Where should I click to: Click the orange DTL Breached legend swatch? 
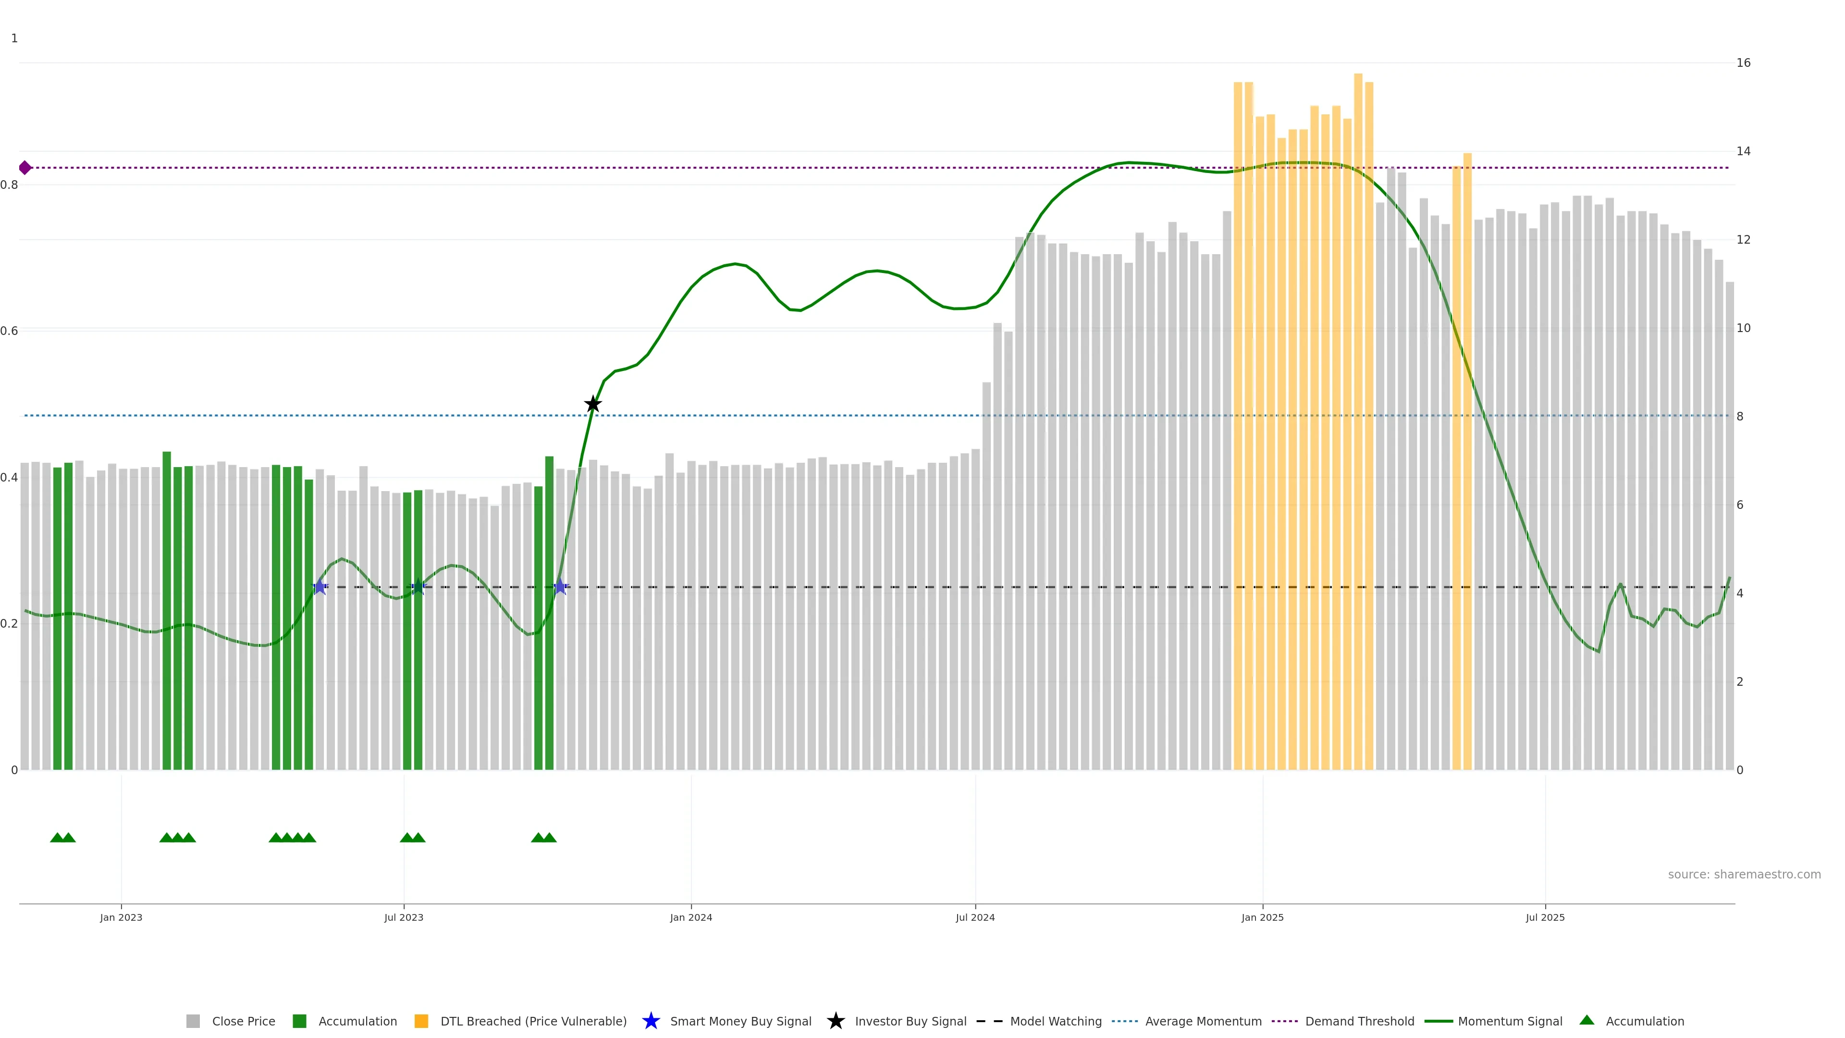421,1021
